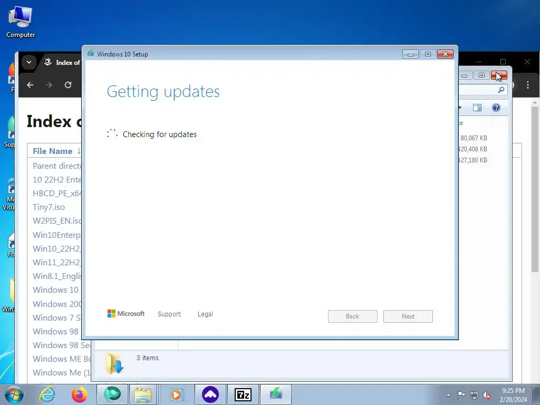Click the purple up-arrow app in the taskbar
540x405 pixels.
coord(210,394)
